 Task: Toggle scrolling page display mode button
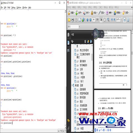(124, 20)
